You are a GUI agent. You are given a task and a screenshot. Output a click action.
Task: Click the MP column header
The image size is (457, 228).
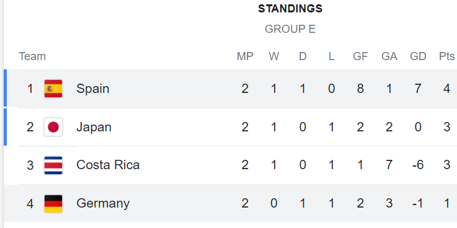pos(245,56)
